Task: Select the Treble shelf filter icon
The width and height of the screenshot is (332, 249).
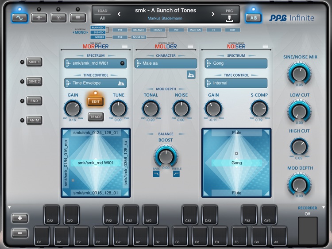Action: pos(176,174)
